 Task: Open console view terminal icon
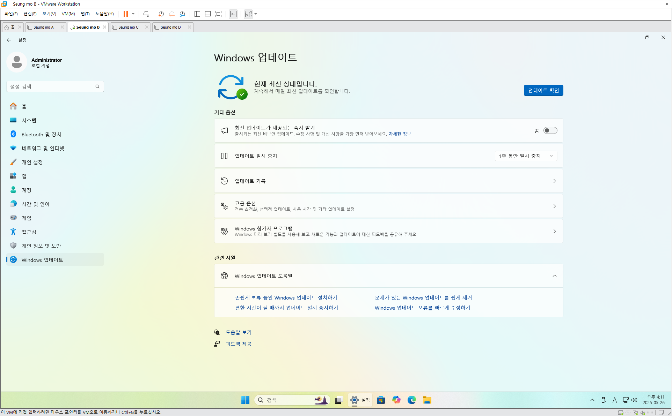(x=233, y=14)
